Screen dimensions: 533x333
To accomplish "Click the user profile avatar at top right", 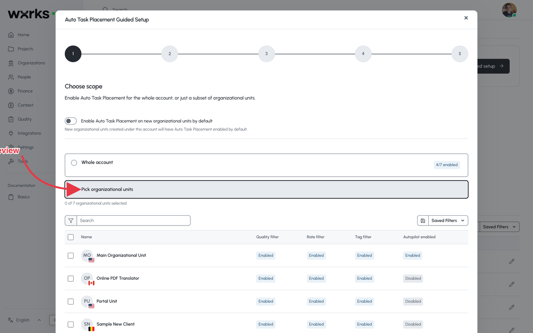I will tap(509, 10).
